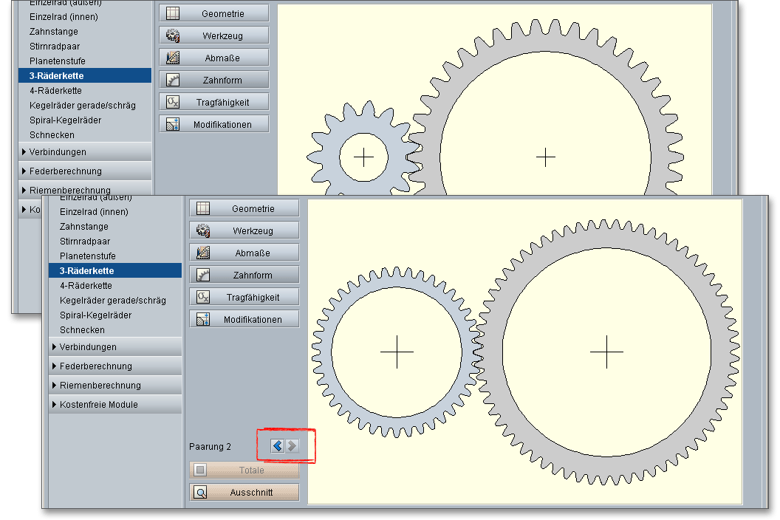Toggle the Zahnform button in back window

point(213,81)
